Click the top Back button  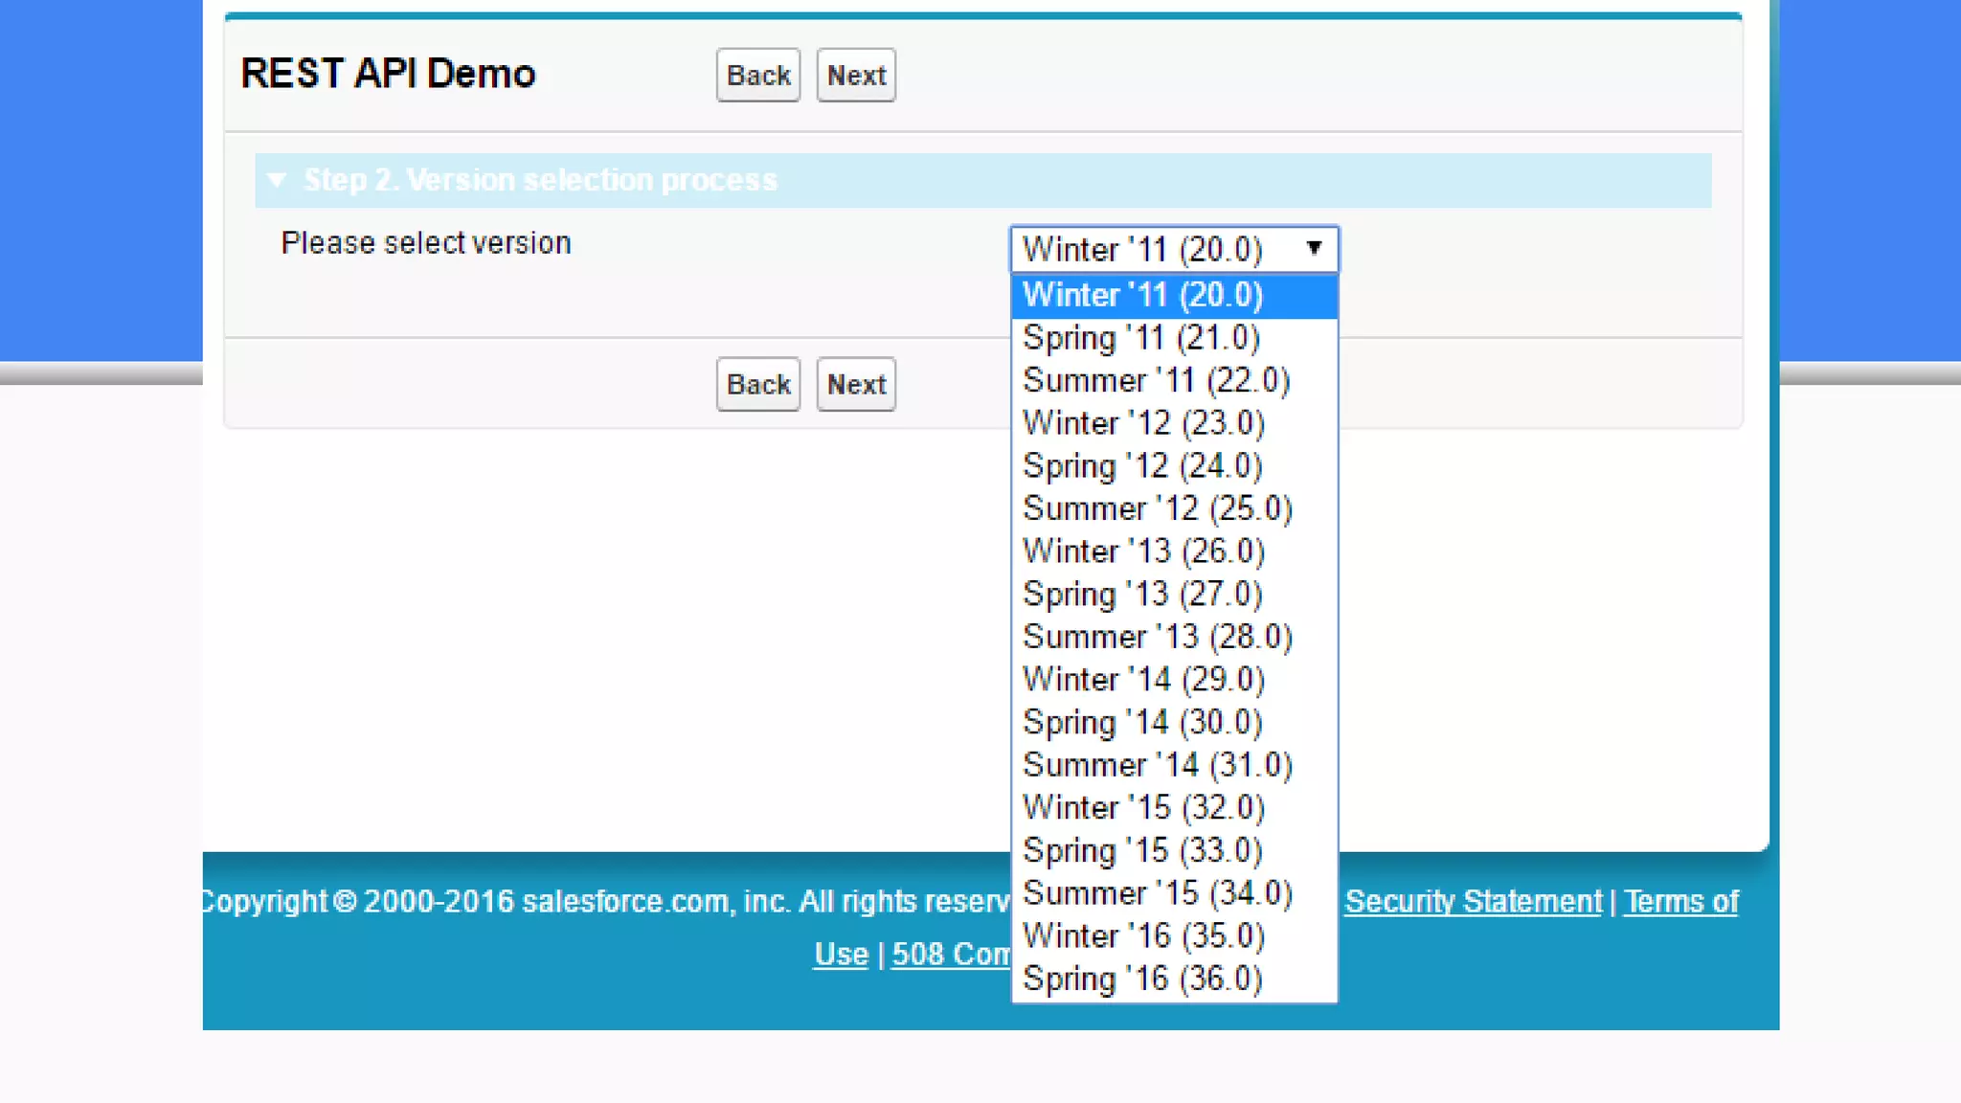pyautogui.click(x=757, y=75)
